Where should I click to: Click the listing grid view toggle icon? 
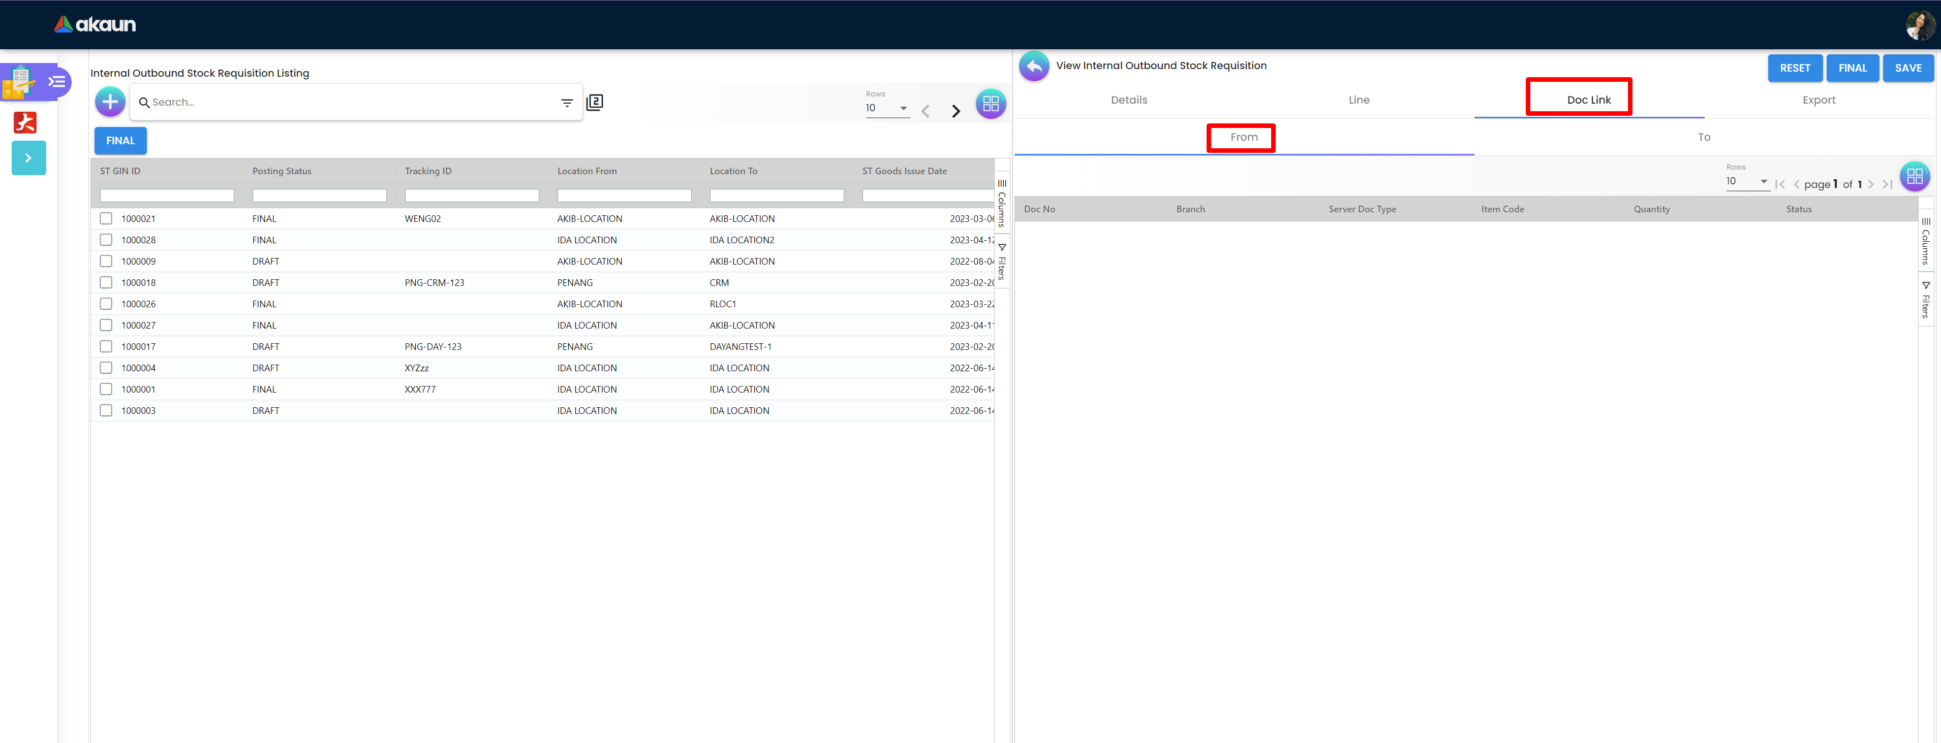coord(990,103)
